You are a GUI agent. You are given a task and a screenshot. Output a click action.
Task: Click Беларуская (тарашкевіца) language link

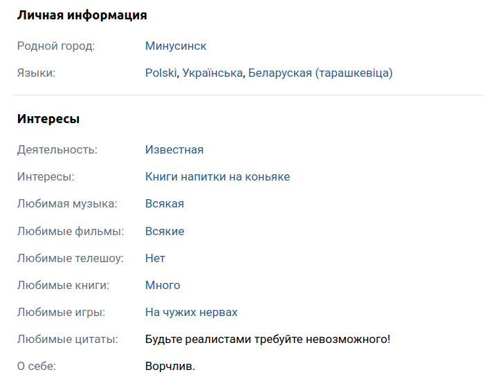pos(320,73)
